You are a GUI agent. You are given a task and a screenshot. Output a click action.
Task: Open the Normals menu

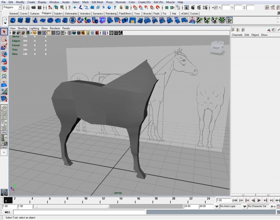pyautogui.click(x=120, y=2)
